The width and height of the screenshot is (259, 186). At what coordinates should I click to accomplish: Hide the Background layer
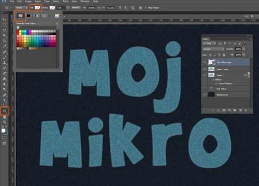click(x=204, y=95)
